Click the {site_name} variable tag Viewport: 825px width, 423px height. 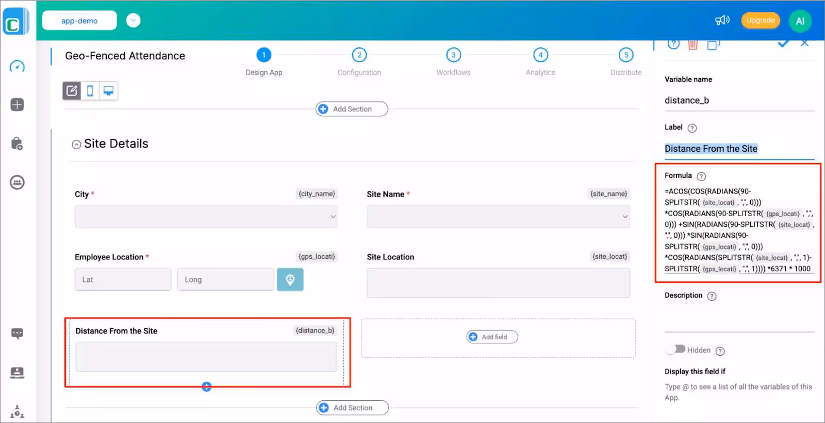(609, 194)
